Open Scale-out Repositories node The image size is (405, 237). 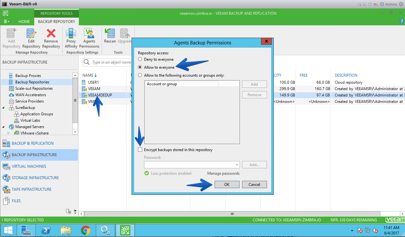pos(34,88)
